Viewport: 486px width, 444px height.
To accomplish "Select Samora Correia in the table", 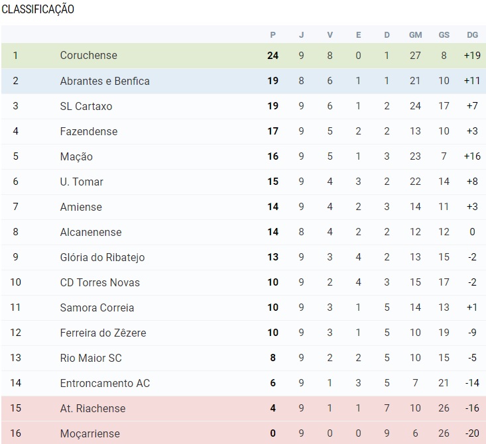I will [x=97, y=307].
